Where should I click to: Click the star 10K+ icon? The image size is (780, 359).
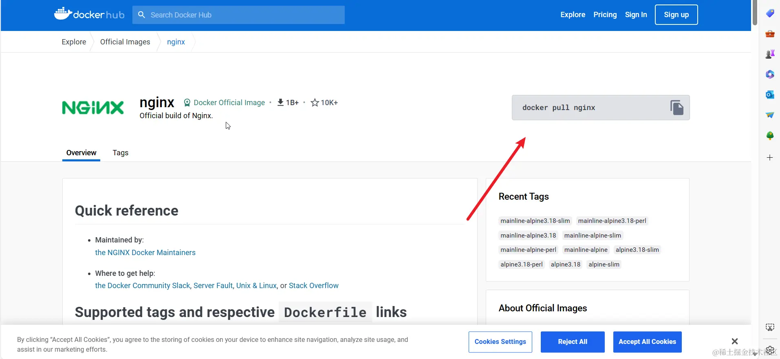[315, 103]
